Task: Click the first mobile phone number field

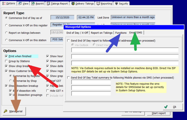Action: click(x=91, y=82)
